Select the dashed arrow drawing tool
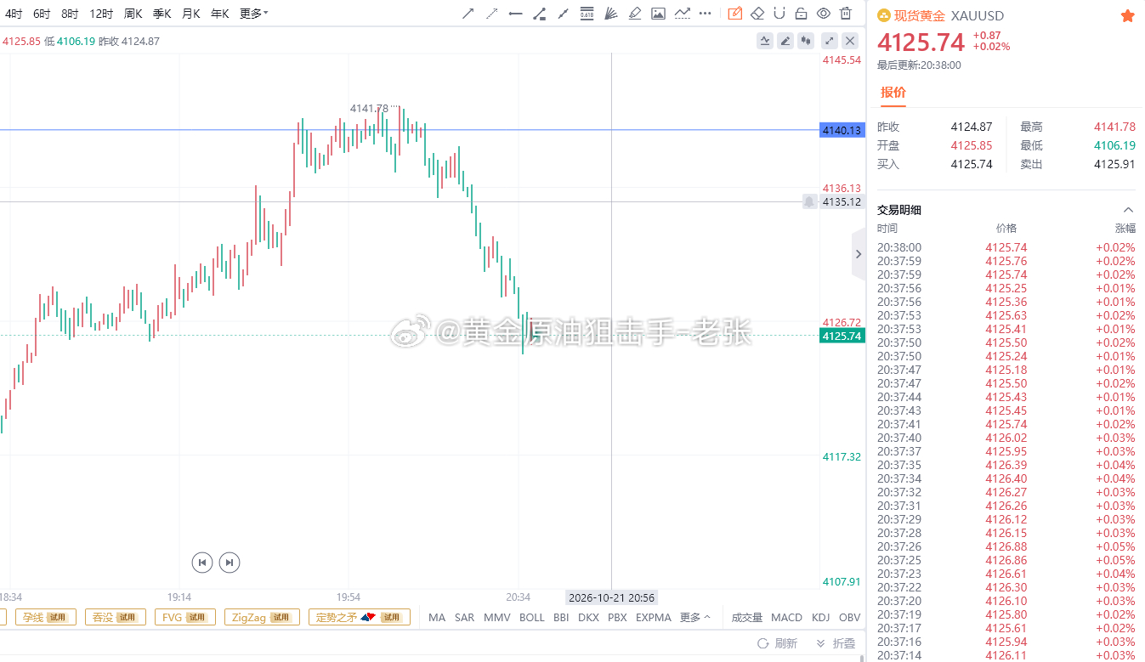 [x=492, y=14]
